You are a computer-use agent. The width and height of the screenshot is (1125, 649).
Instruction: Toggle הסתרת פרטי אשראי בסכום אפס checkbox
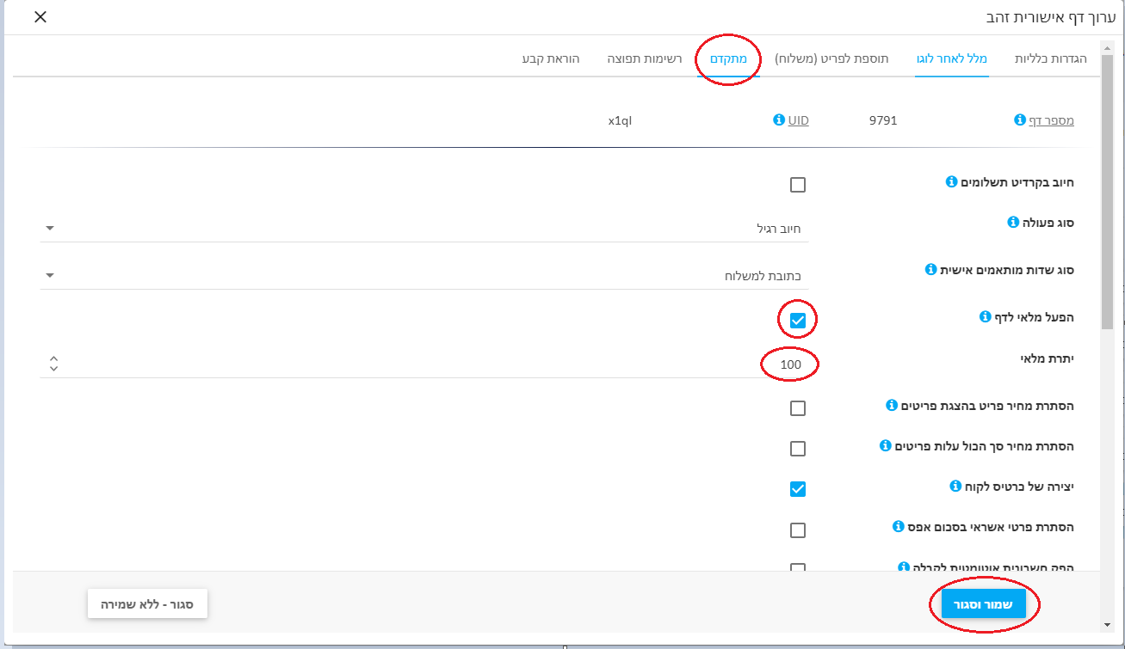point(798,530)
